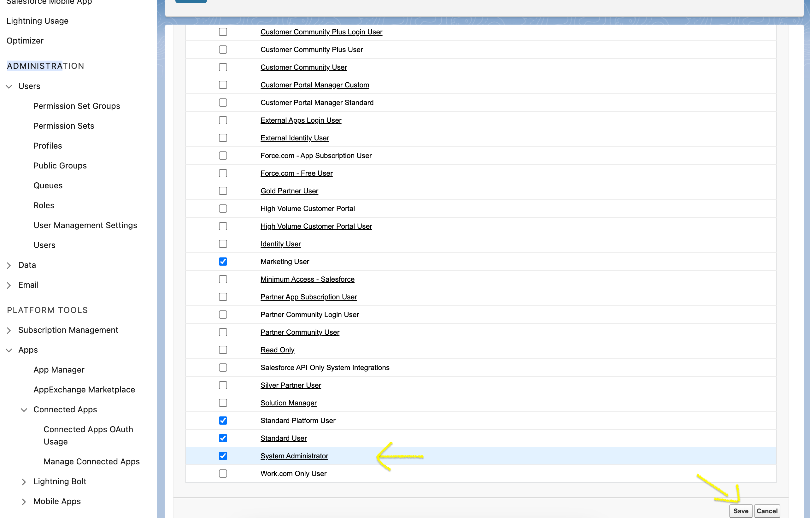The width and height of the screenshot is (810, 518).
Task: Check the Gold Partner User checkbox
Action: pos(223,191)
